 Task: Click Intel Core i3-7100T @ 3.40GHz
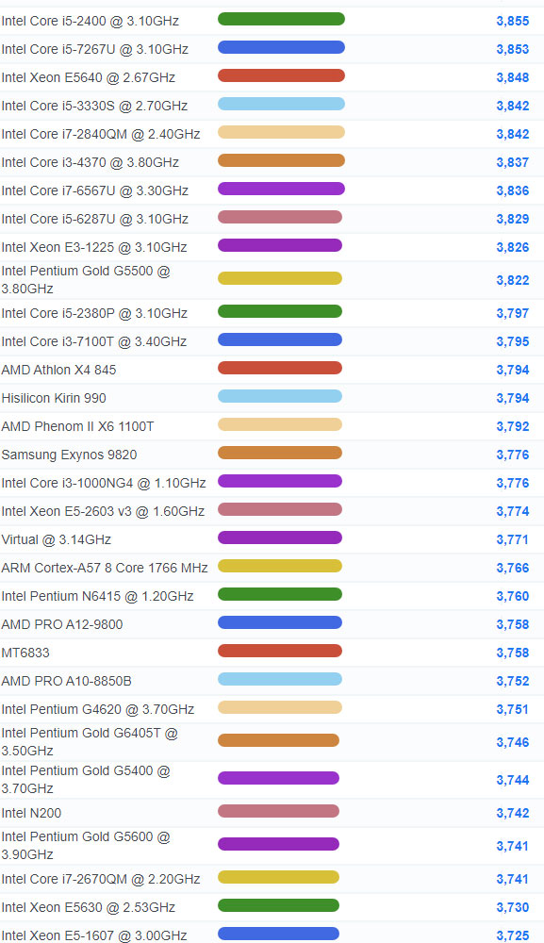click(x=93, y=341)
